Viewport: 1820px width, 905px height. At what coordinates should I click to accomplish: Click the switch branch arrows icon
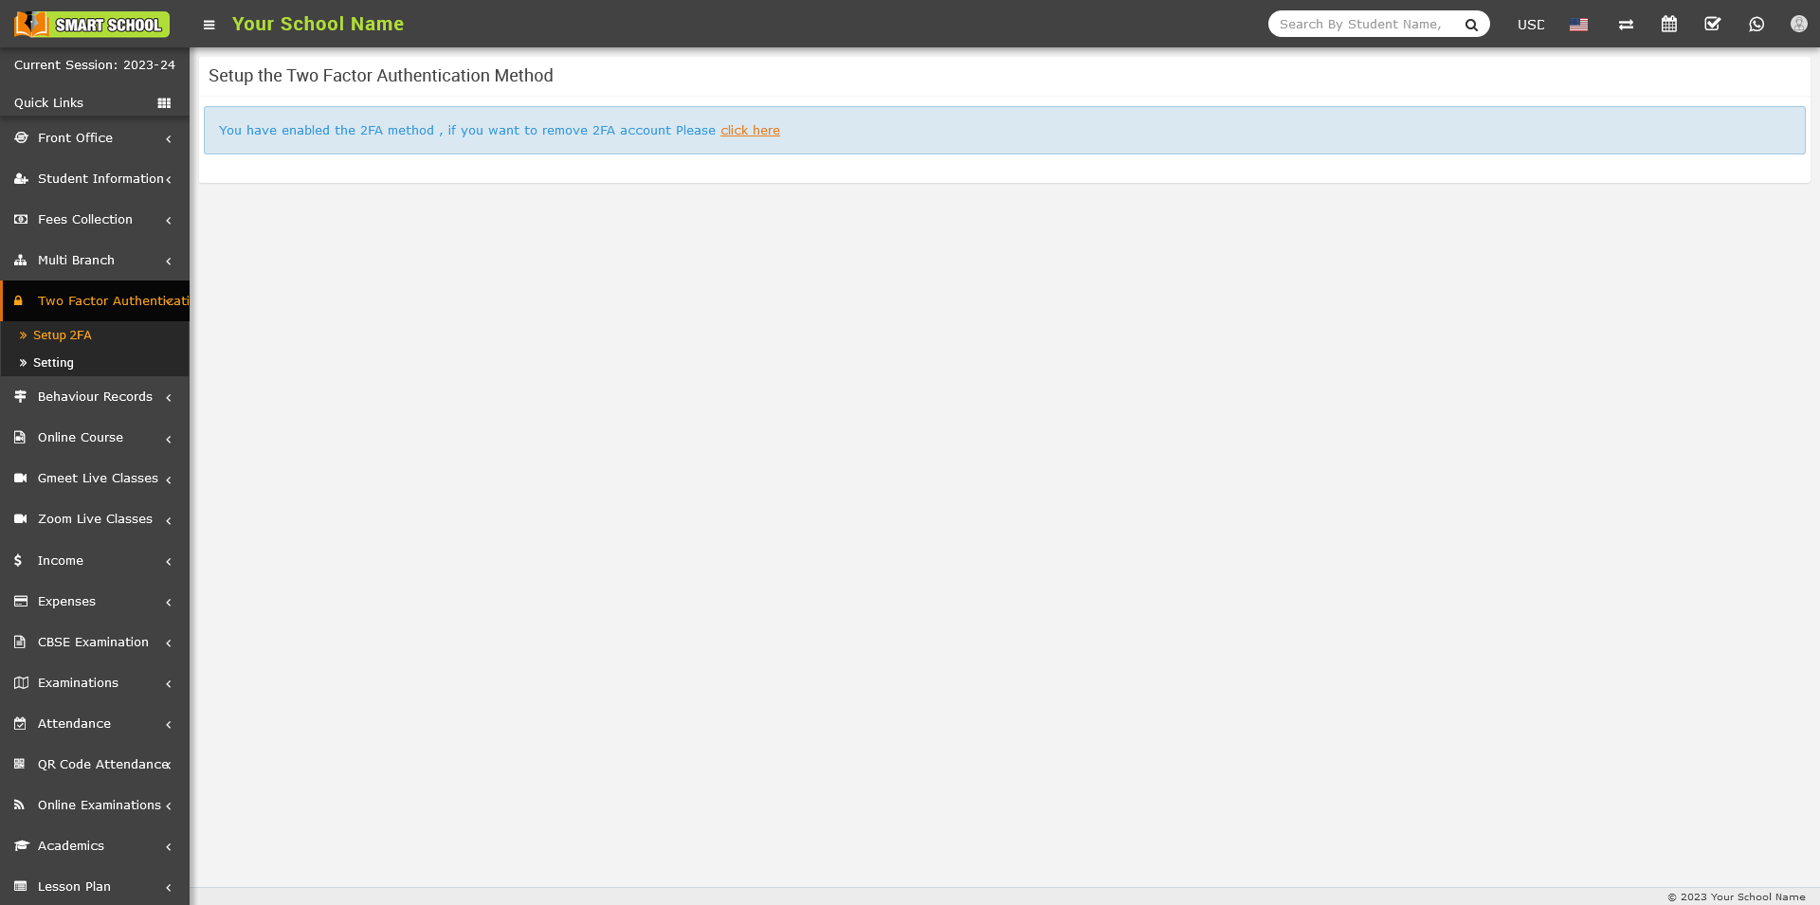tap(1626, 25)
